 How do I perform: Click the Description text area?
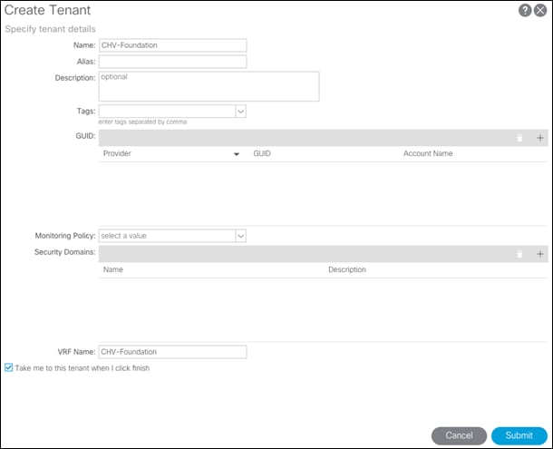[x=209, y=86]
